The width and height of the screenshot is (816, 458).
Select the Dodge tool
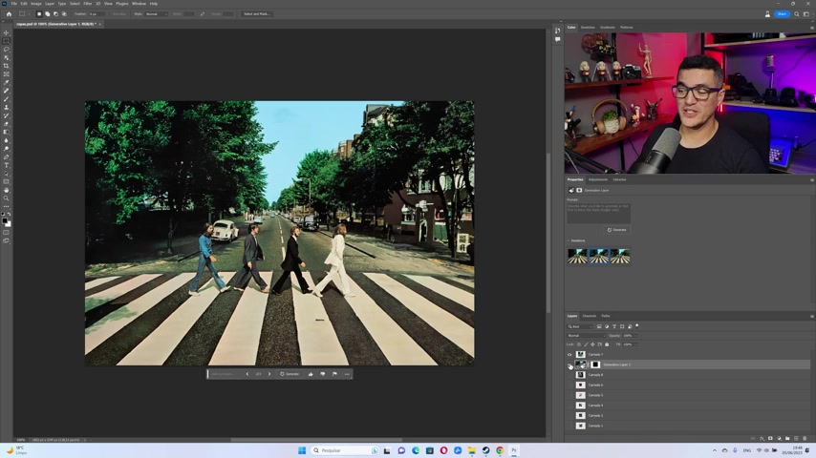click(7, 149)
